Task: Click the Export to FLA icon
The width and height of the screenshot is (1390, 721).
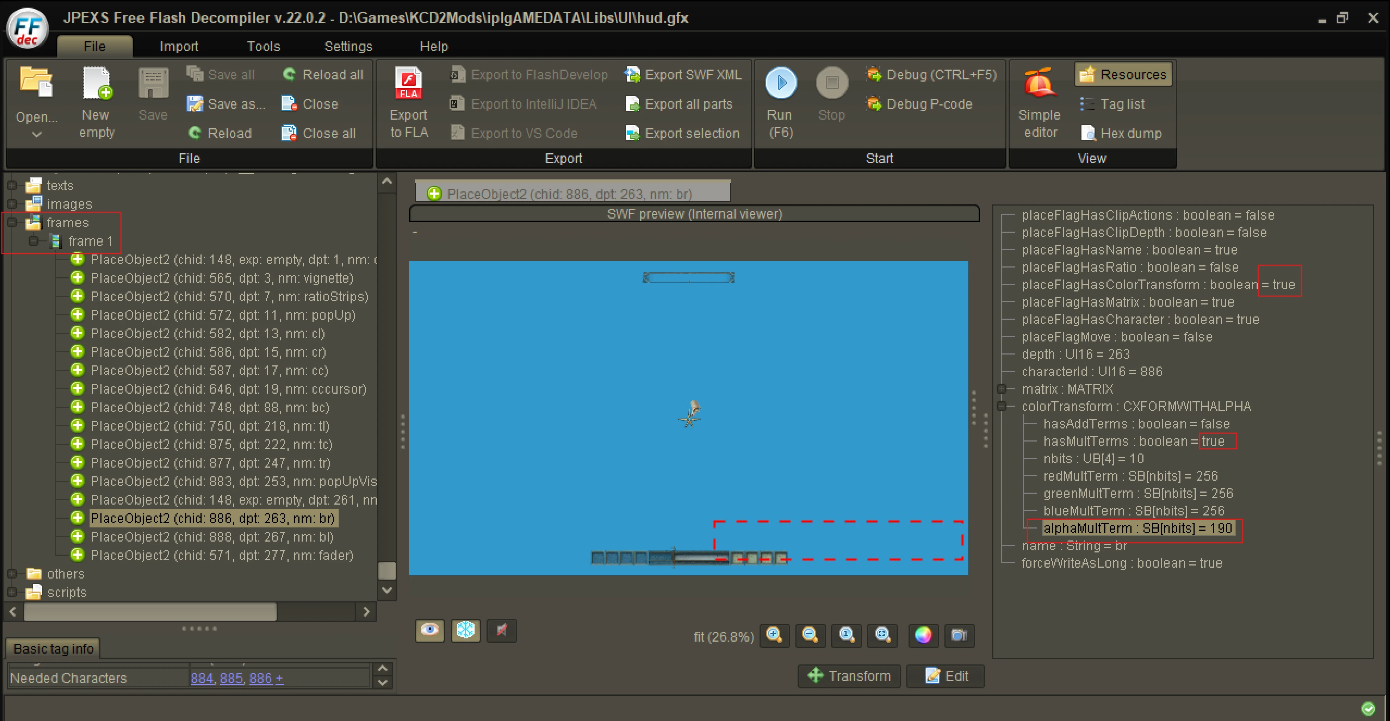Action: 409,83
